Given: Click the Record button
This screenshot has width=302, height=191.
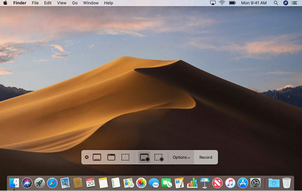Looking at the screenshot, I should [x=205, y=157].
